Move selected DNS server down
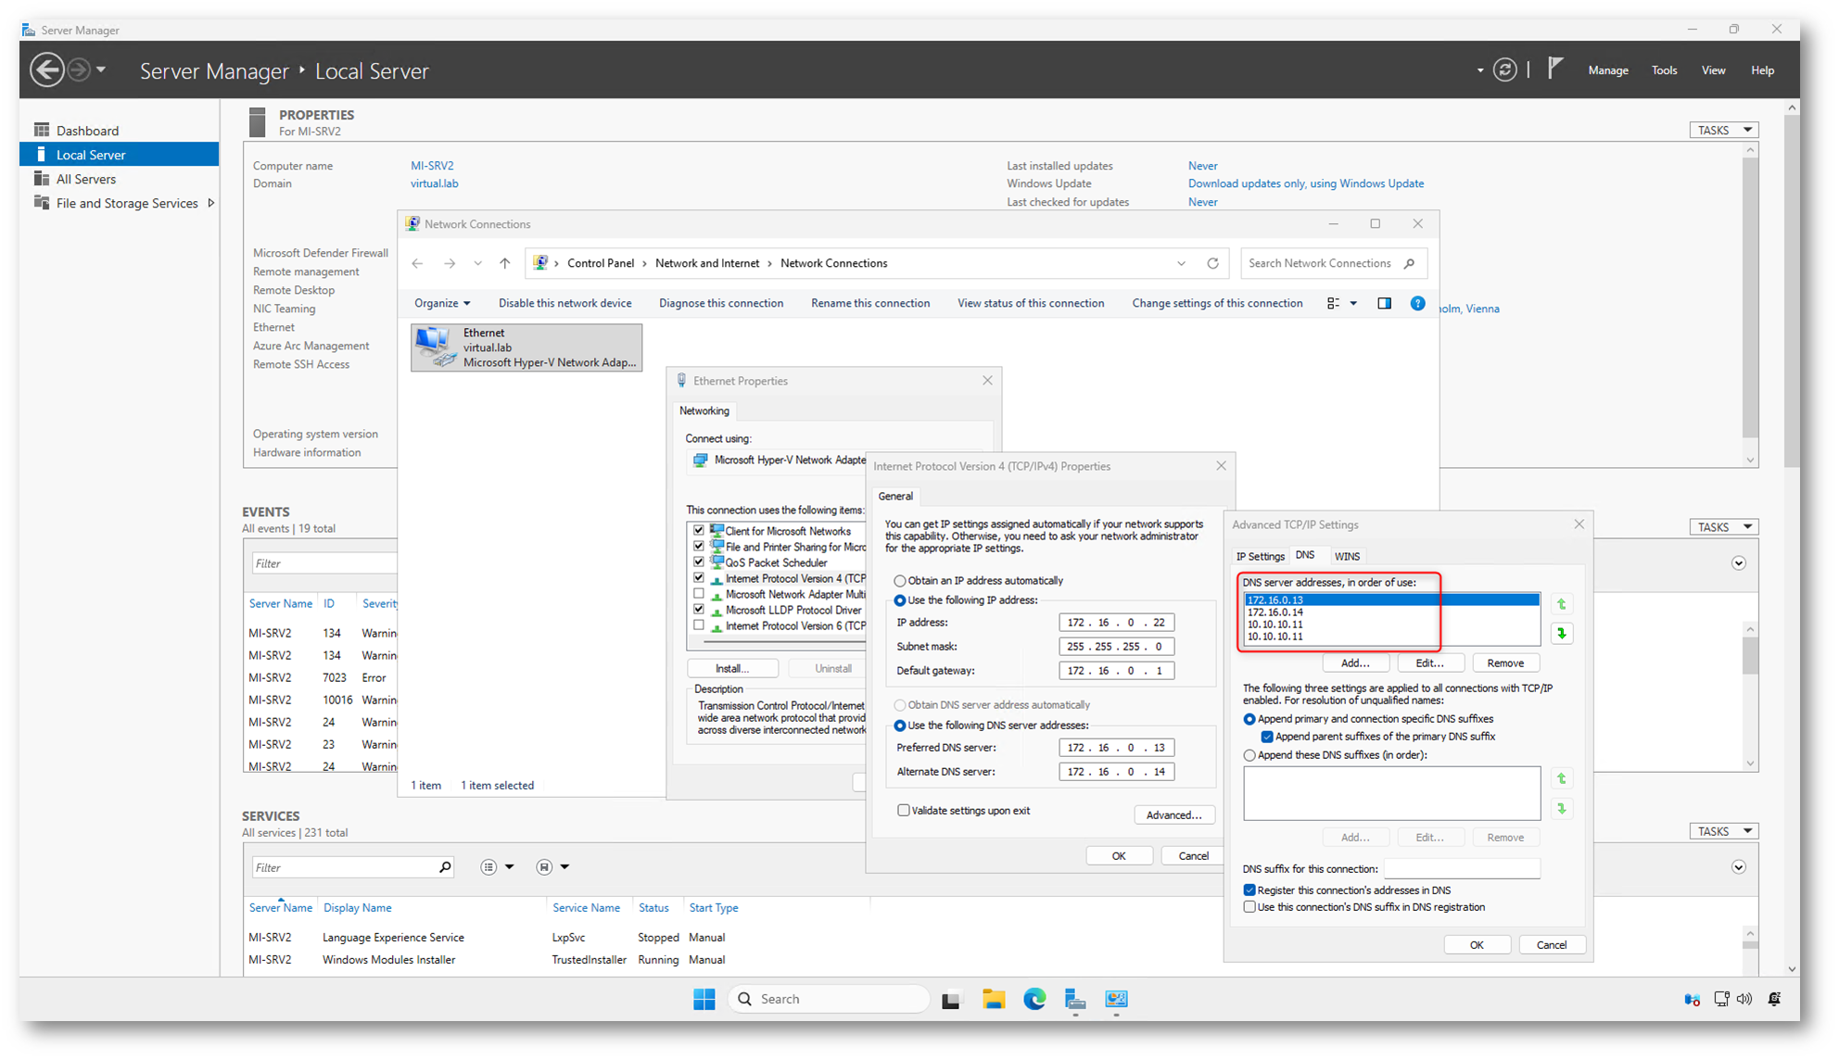1839x1060 pixels. click(x=1562, y=634)
